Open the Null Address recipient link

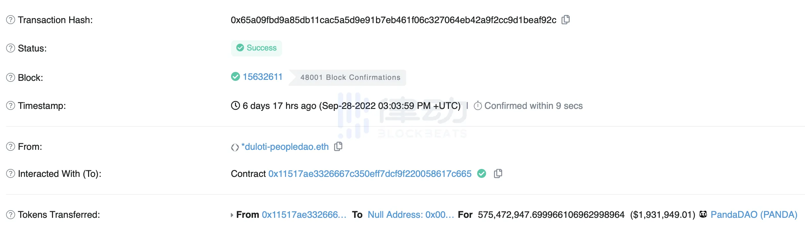411,215
